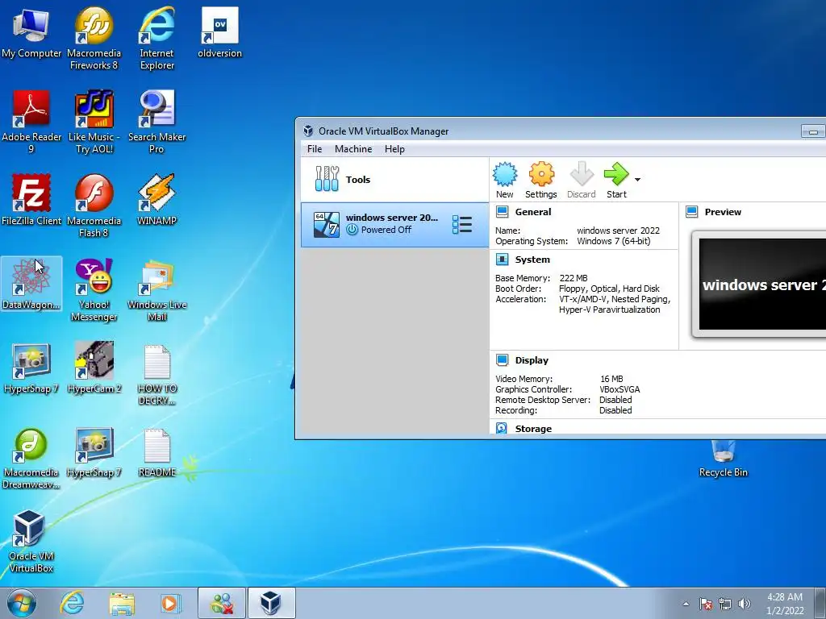
Task: Select the DataWagon desktop shortcut
Action: (31, 284)
